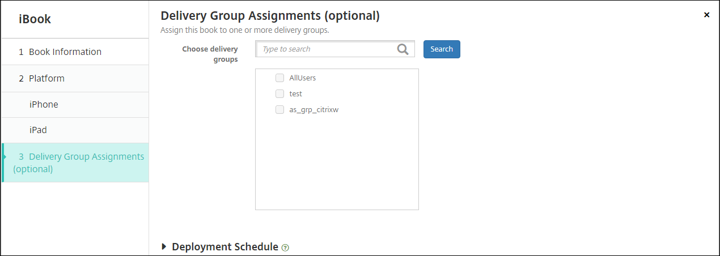Select the iPad platform item

click(38, 130)
